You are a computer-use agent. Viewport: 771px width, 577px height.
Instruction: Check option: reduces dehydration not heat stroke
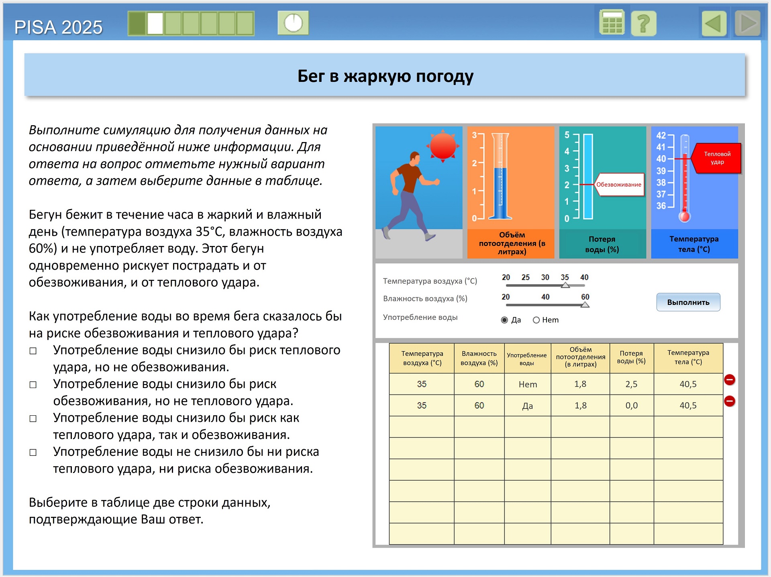pos(33,384)
